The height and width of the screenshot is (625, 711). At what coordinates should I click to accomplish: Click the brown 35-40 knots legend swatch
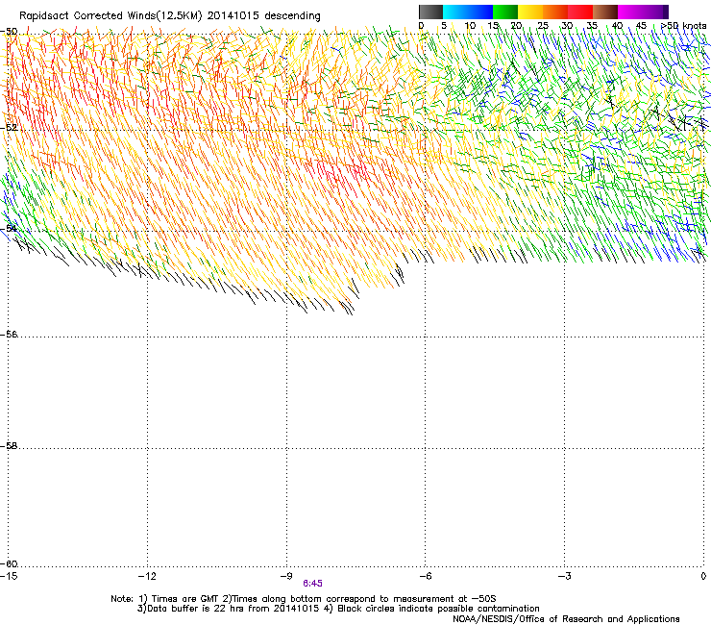605,12
